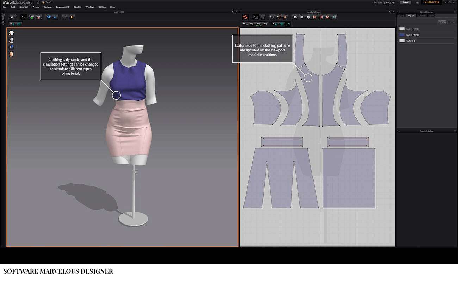This screenshot has height=282, width=458.
Task: Select the red Internal Circle tool icon
Action: pyautogui.click(x=328, y=17)
